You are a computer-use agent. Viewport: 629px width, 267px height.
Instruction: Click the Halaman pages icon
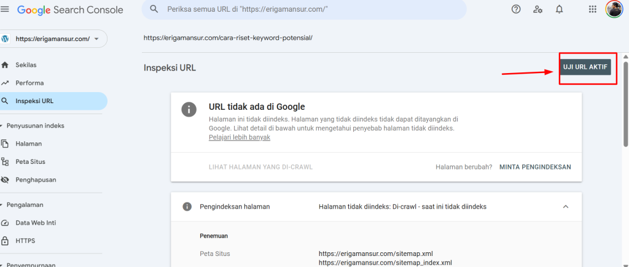pos(5,144)
